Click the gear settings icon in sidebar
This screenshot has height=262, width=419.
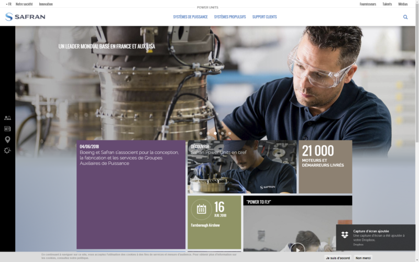[x=7, y=150]
